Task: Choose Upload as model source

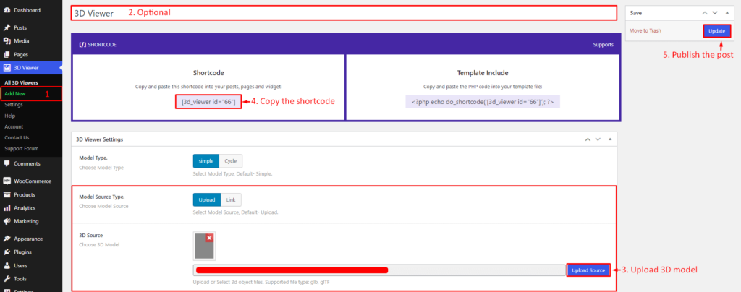Action: tap(206, 200)
